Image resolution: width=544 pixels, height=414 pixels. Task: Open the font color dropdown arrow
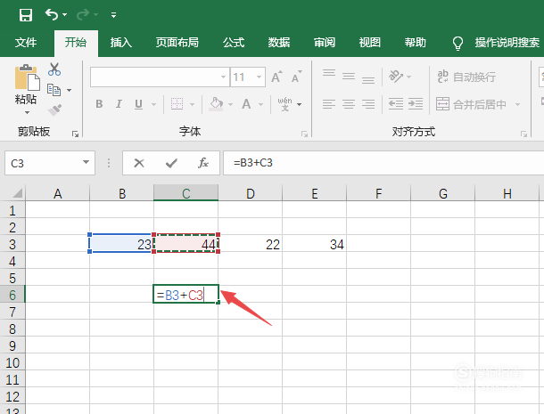pyautogui.click(x=260, y=104)
